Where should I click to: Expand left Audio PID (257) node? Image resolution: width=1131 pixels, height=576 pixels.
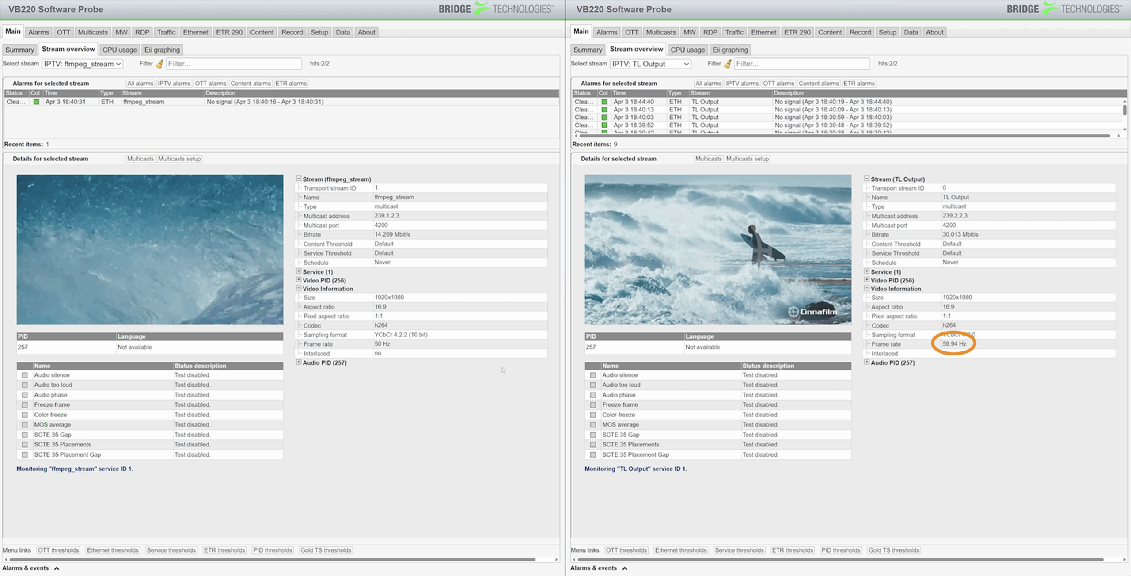[299, 362]
